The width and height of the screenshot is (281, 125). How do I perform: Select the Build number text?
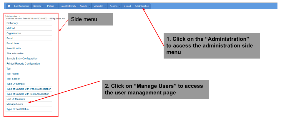point(12,17)
